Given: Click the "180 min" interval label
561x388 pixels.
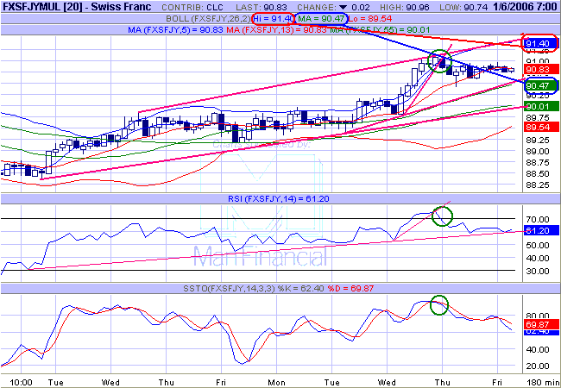Looking at the screenshot, I should (x=543, y=382).
